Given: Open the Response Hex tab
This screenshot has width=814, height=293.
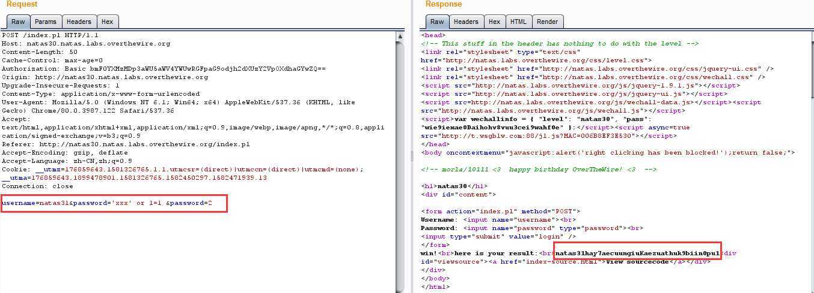Looking at the screenshot, I should coord(494,22).
